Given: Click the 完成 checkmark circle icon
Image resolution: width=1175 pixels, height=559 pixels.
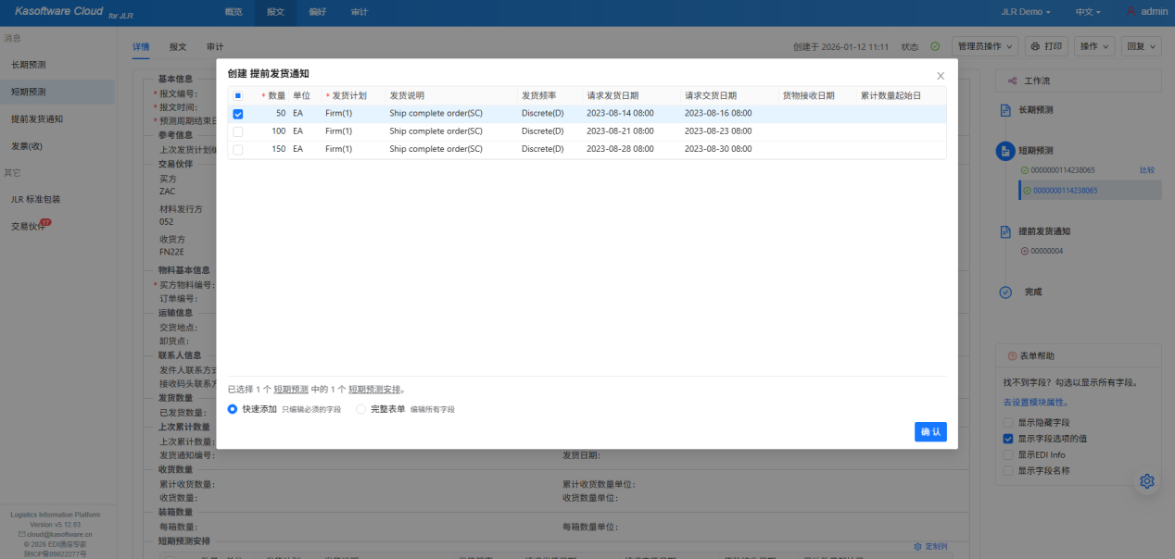Looking at the screenshot, I should (x=1005, y=292).
